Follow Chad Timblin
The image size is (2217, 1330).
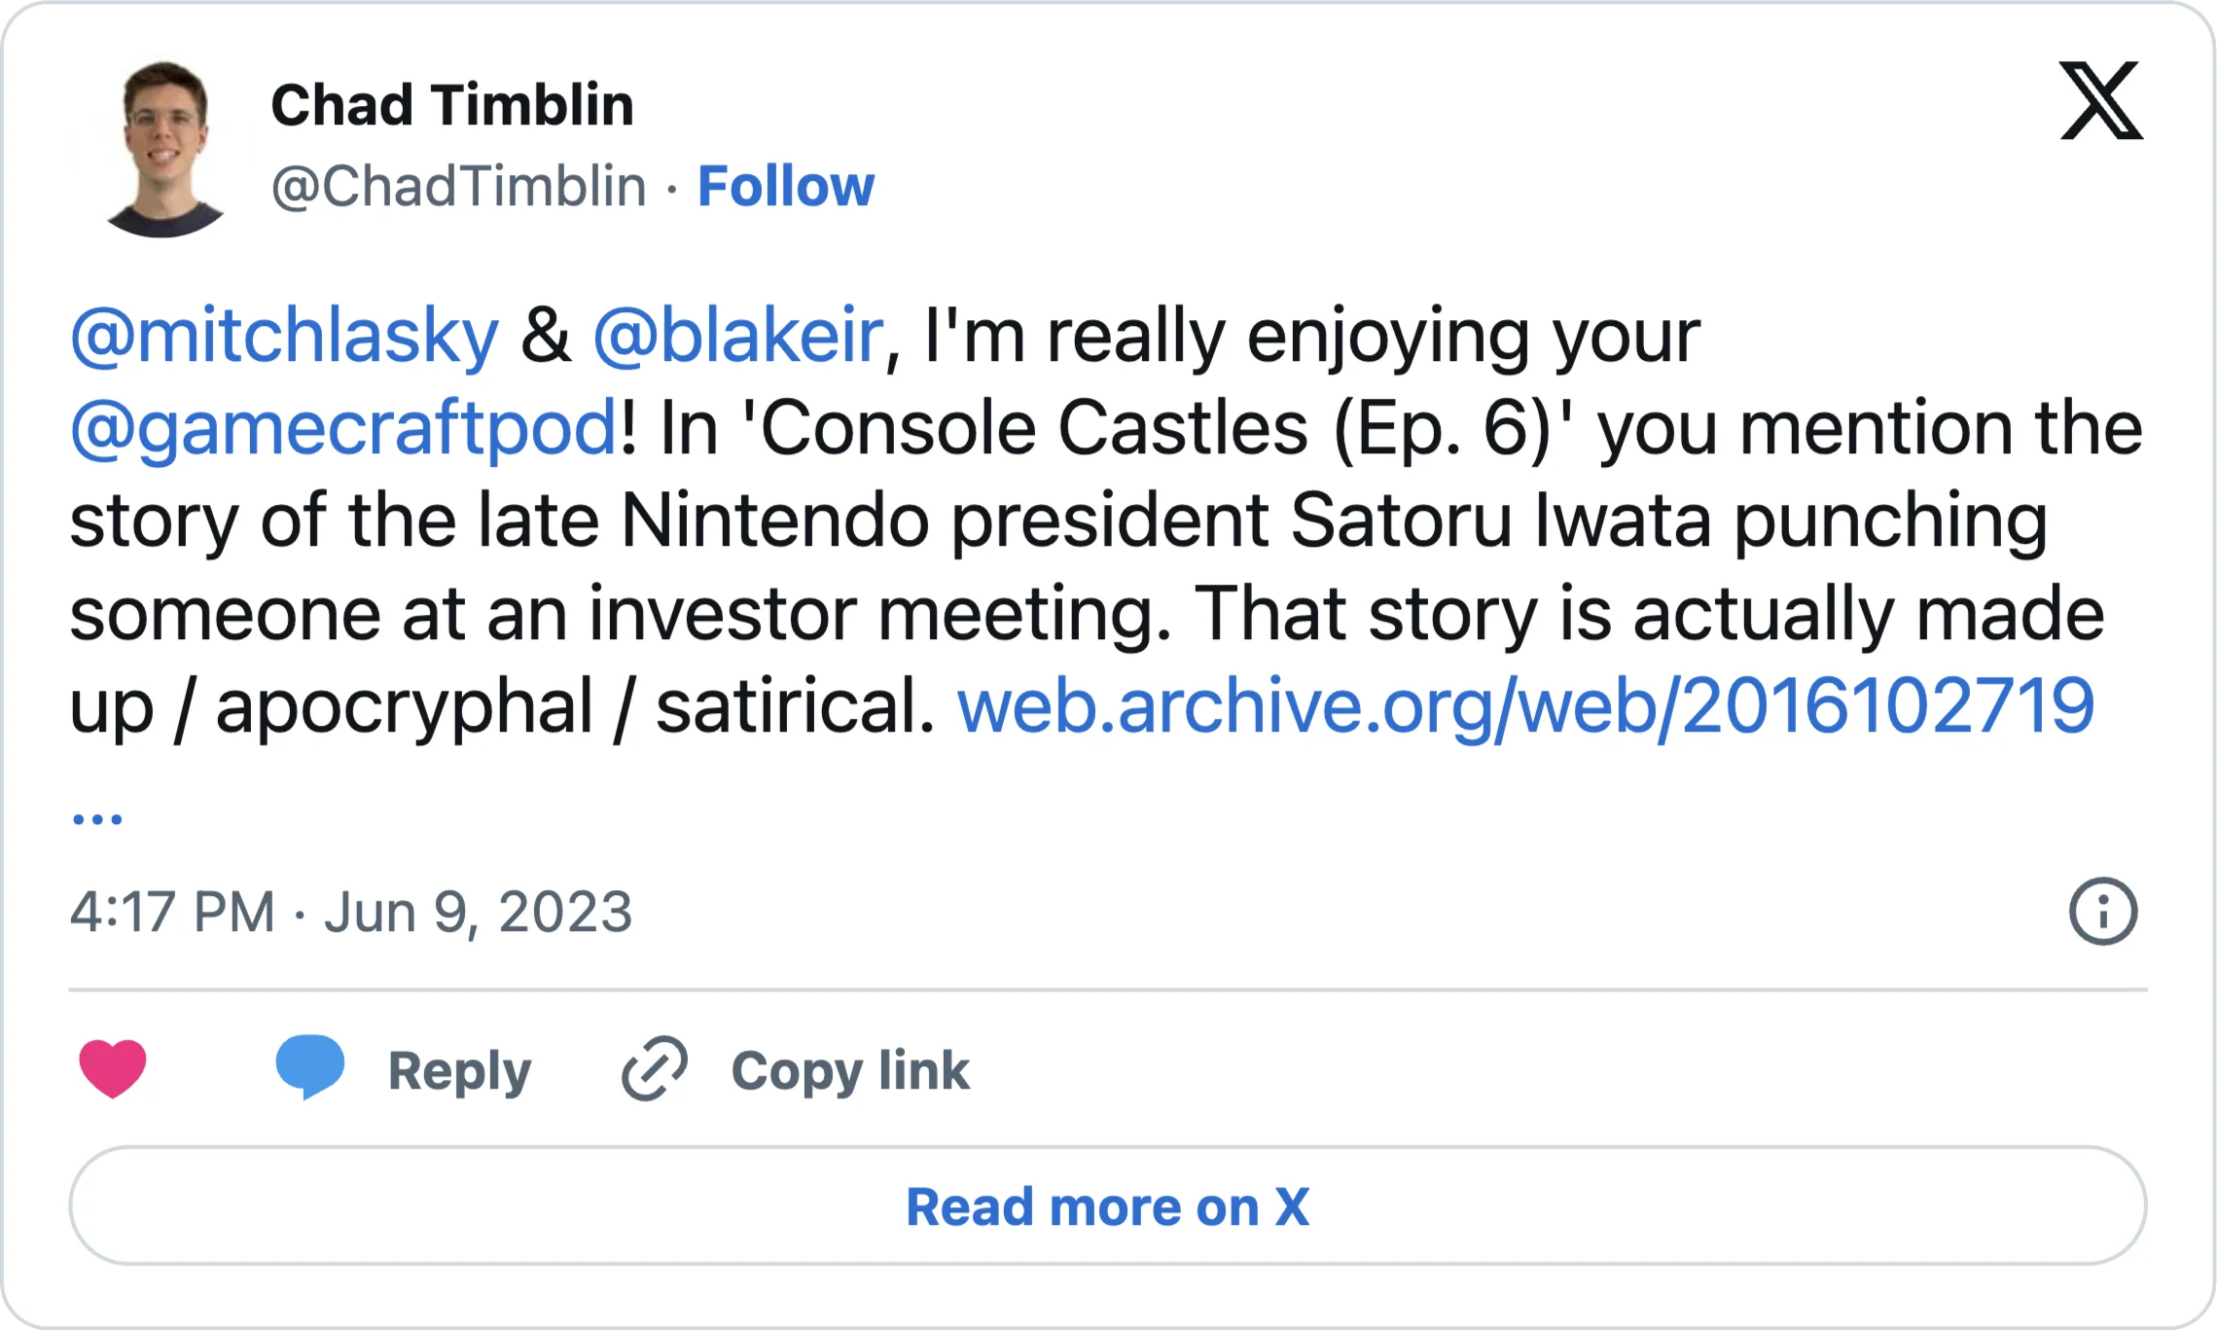pyautogui.click(x=787, y=187)
